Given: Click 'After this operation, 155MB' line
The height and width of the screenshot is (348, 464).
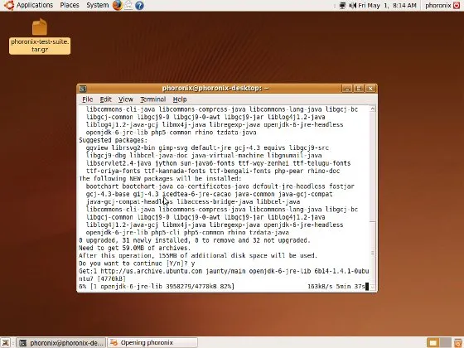Looking at the screenshot, I should pos(198,256).
